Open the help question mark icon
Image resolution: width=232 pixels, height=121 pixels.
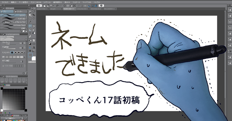click(x=101, y=6)
